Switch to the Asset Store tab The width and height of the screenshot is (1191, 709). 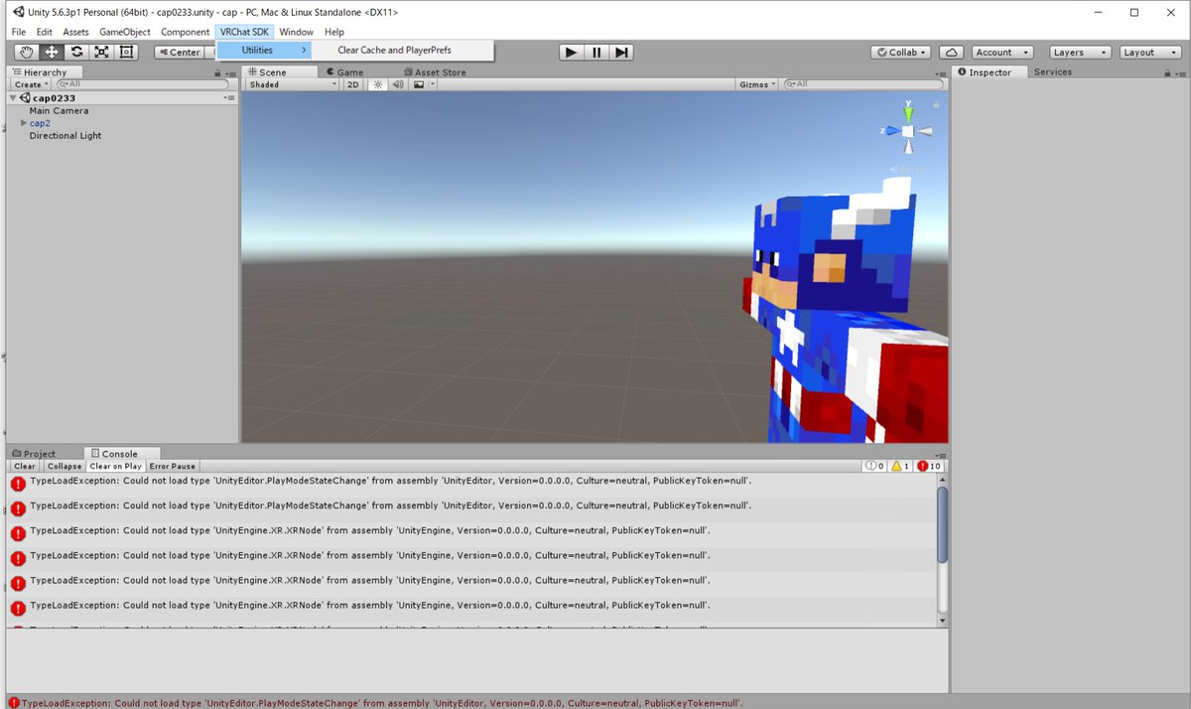pyautogui.click(x=434, y=72)
